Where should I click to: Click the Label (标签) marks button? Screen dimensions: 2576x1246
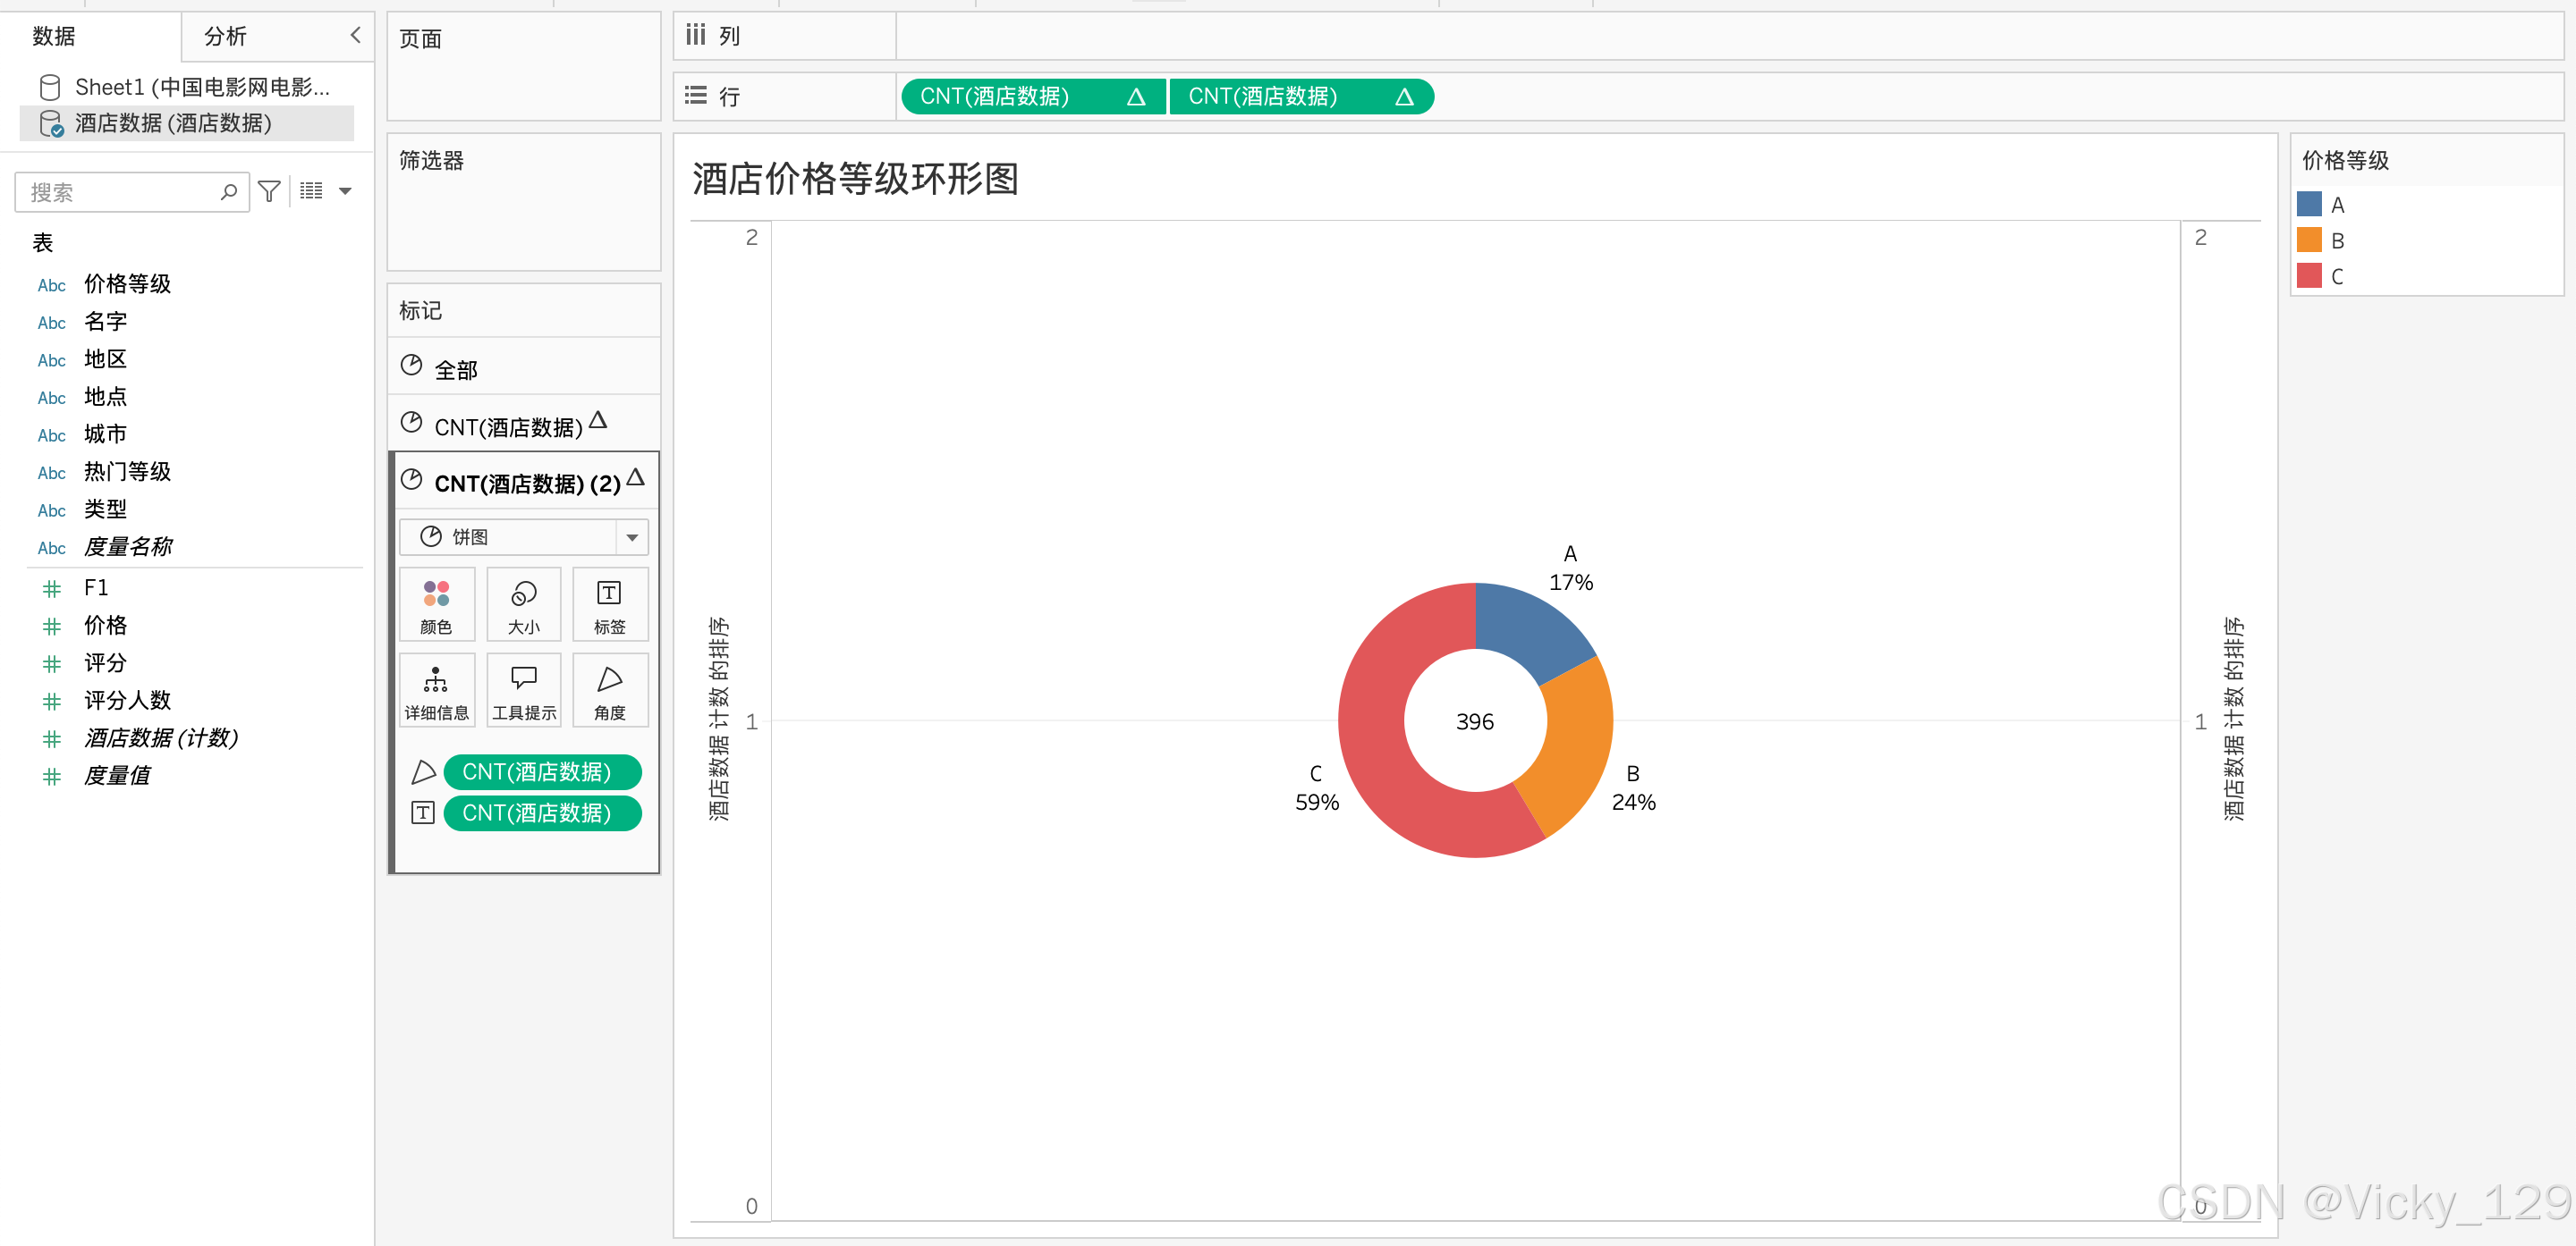(609, 605)
